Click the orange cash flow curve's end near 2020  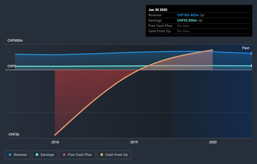[x=213, y=50]
